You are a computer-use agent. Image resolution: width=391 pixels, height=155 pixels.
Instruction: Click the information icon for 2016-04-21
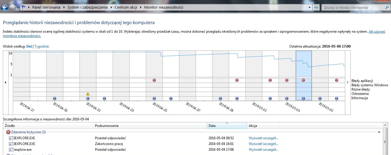[x=88, y=98]
